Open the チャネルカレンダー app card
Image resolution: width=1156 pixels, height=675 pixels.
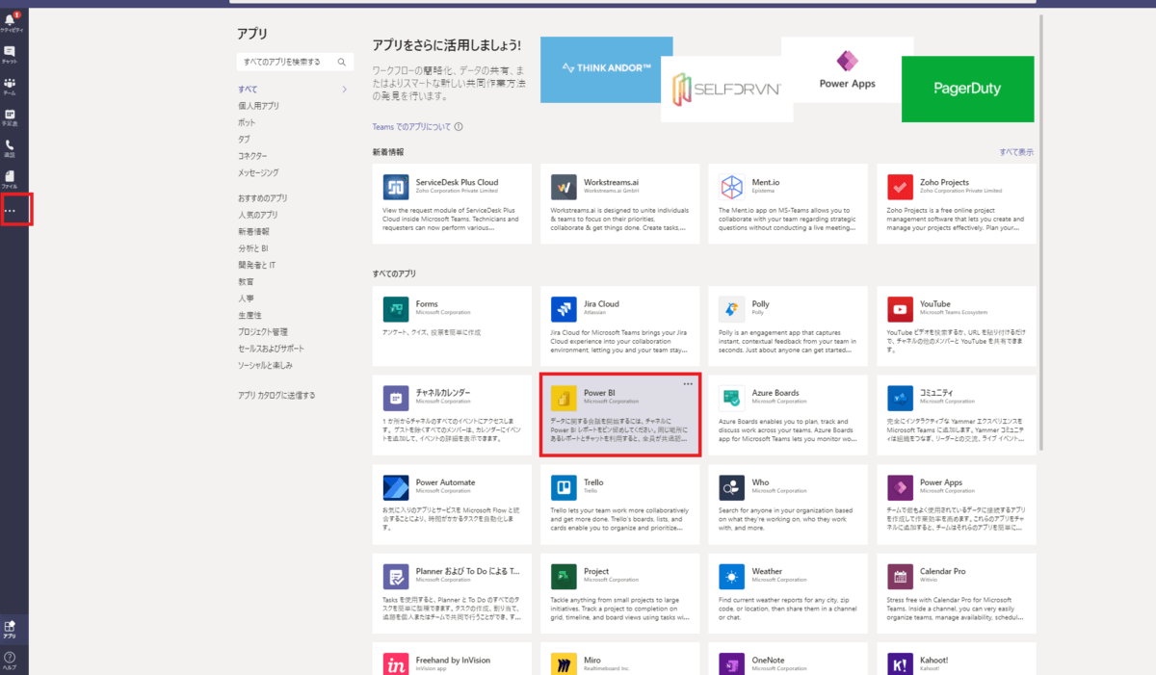click(x=452, y=414)
